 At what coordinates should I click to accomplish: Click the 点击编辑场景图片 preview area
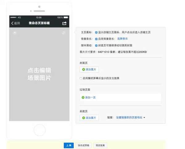pyautogui.click(x=39, y=74)
